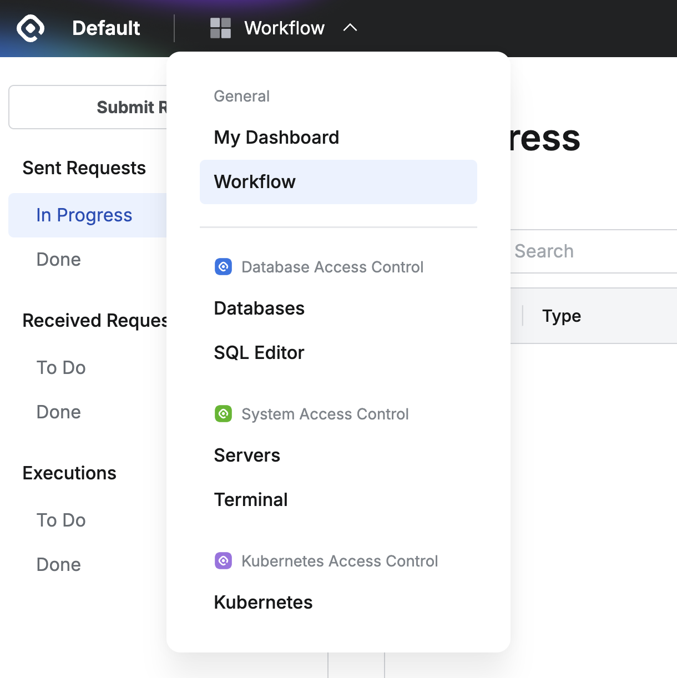Open To Do under Executions
677x678 pixels.
point(61,520)
